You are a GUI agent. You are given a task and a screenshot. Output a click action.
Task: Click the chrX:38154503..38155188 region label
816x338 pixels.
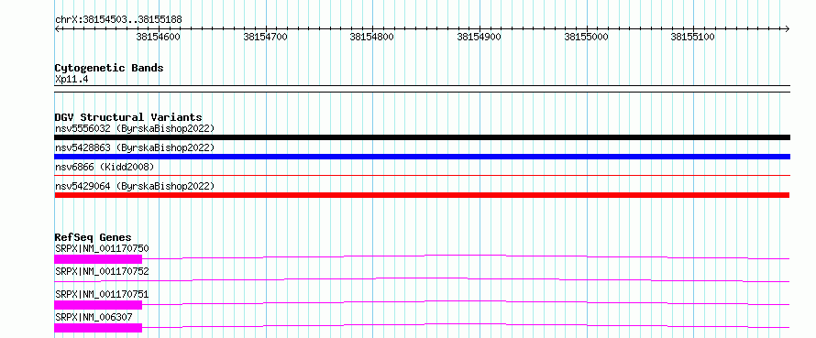coord(118,20)
